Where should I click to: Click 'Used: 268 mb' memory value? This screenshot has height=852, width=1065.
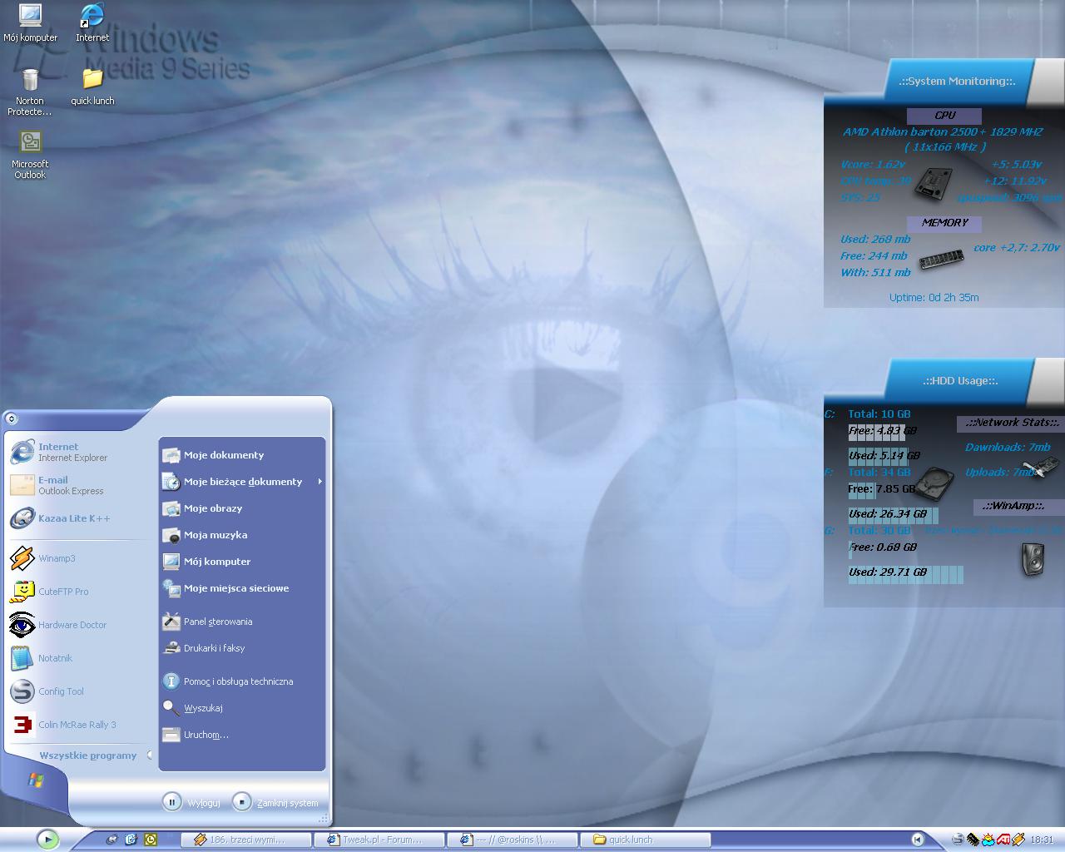pyautogui.click(x=875, y=239)
